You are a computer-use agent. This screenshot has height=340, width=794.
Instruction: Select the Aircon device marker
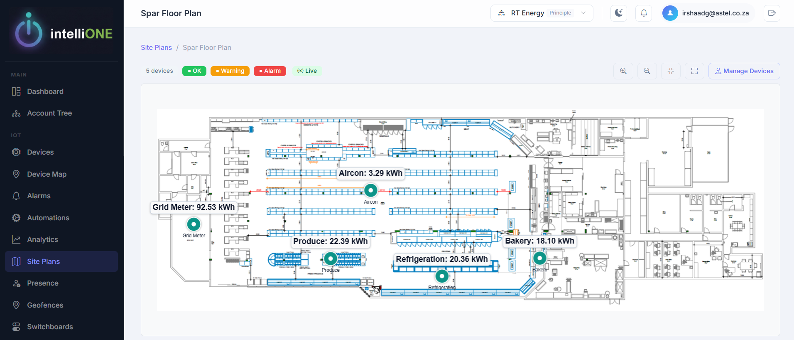tap(370, 190)
